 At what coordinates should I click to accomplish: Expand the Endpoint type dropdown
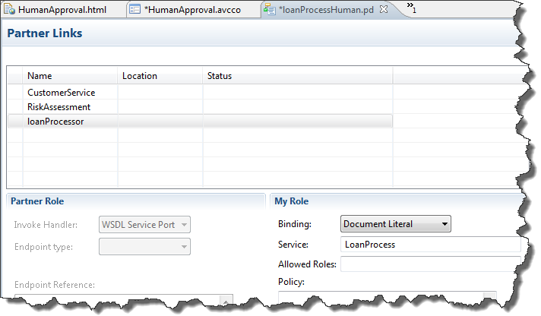(x=144, y=247)
